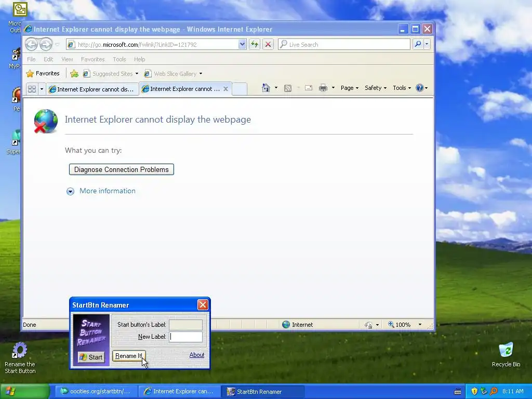Open the Help menu

pyautogui.click(x=139, y=59)
